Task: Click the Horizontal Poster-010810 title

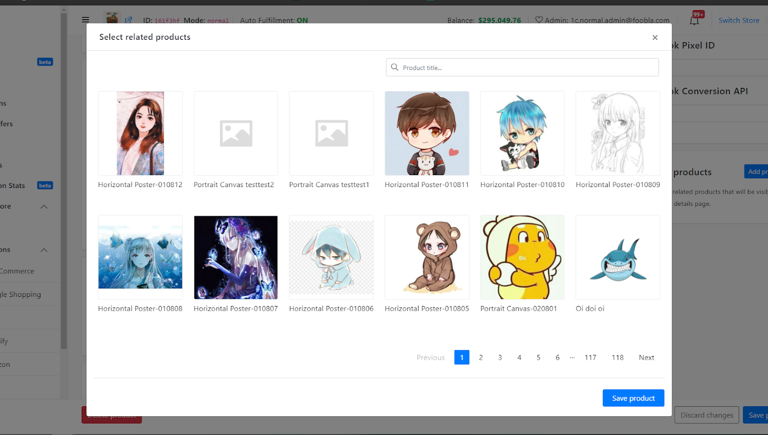Action: (x=522, y=185)
